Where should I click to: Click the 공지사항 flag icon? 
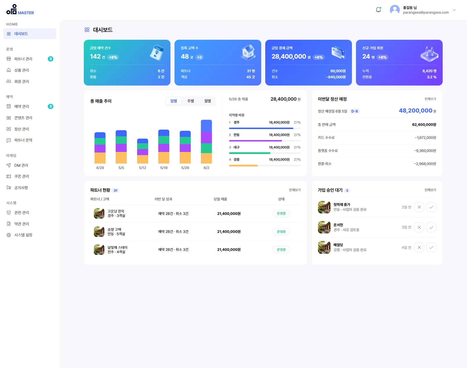[x=9, y=188]
